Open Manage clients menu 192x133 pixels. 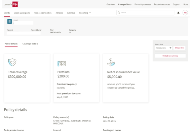click(124, 4)
